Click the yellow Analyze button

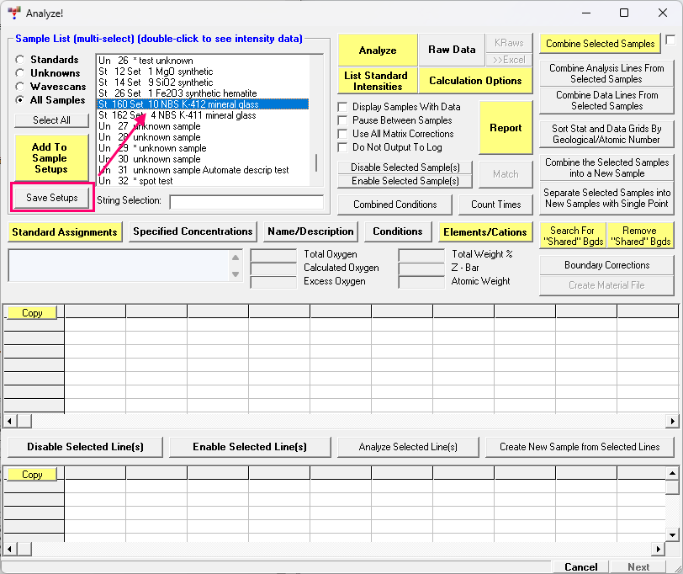[x=378, y=50]
